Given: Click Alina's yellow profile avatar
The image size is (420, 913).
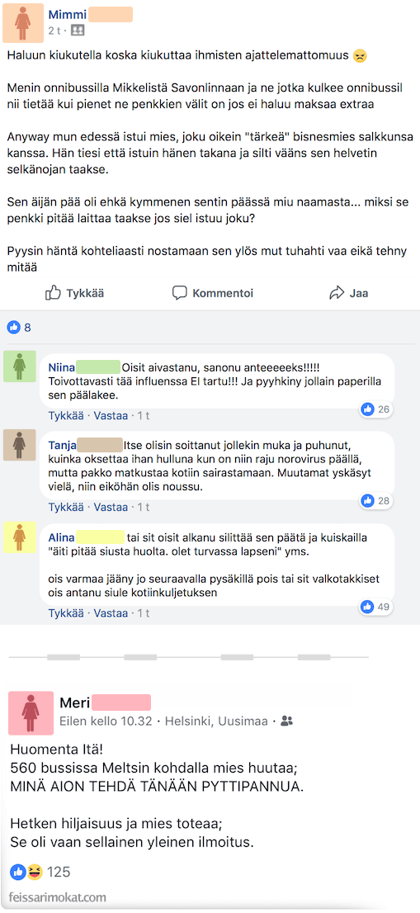Looking at the screenshot, I should [x=20, y=537].
